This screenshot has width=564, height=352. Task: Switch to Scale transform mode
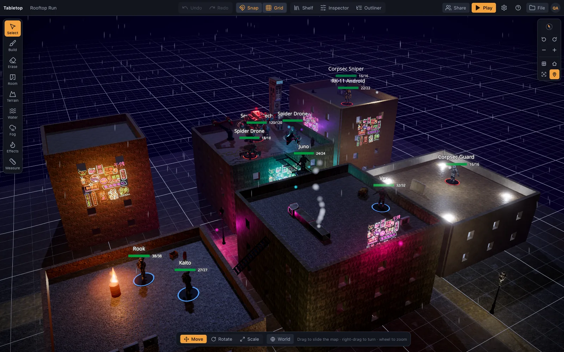(250, 339)
